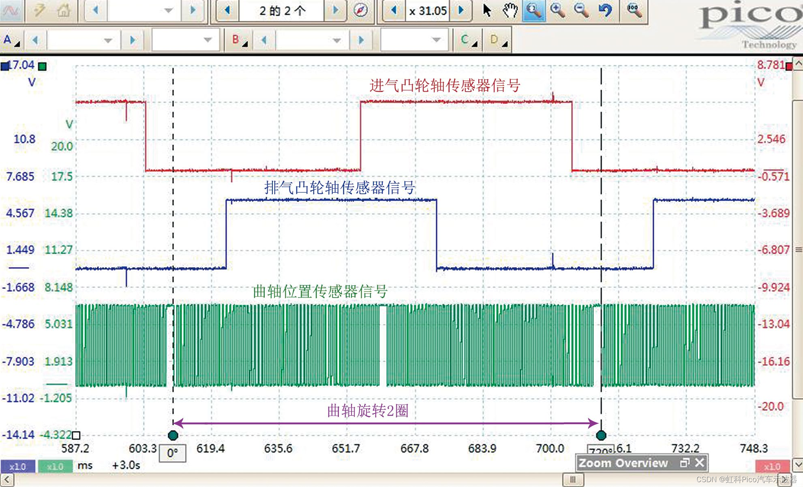Open channel B coupling dropdown
The width and height of the screenshot is (803, 487).
[x=415, y=40]
